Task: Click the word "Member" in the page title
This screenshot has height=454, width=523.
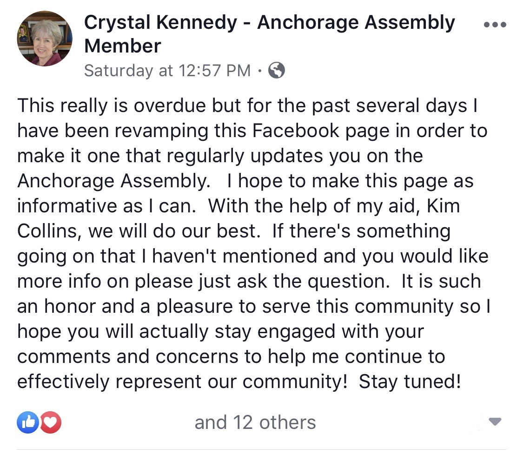Action: coord(123,46)
